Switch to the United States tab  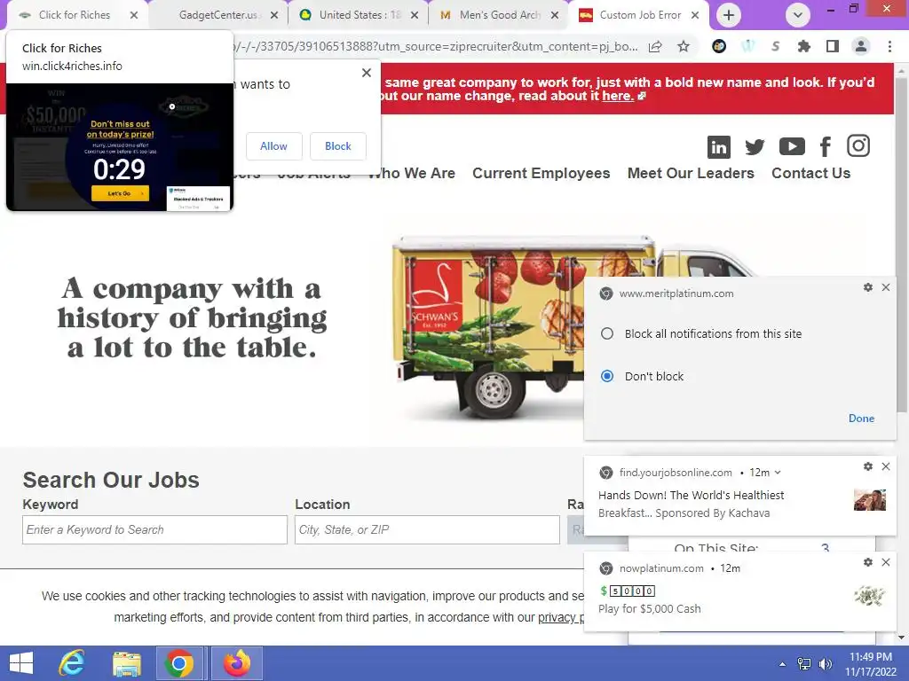point(360,15)
